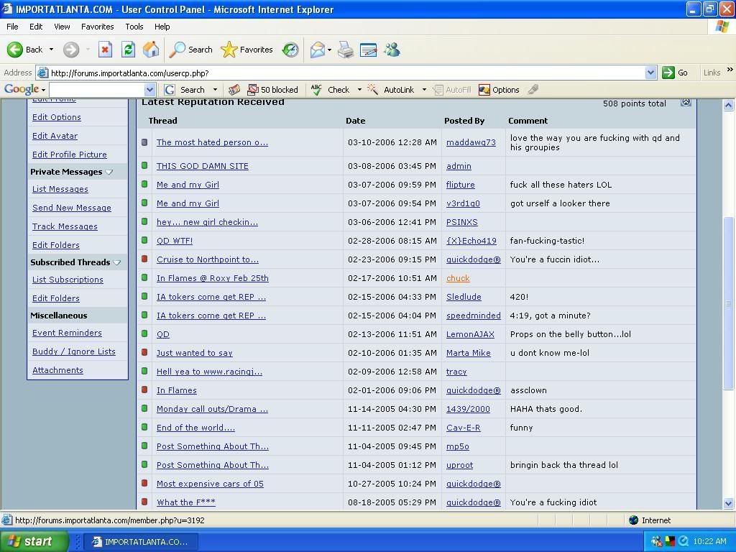Open the Tools menu

pos(134,27)
